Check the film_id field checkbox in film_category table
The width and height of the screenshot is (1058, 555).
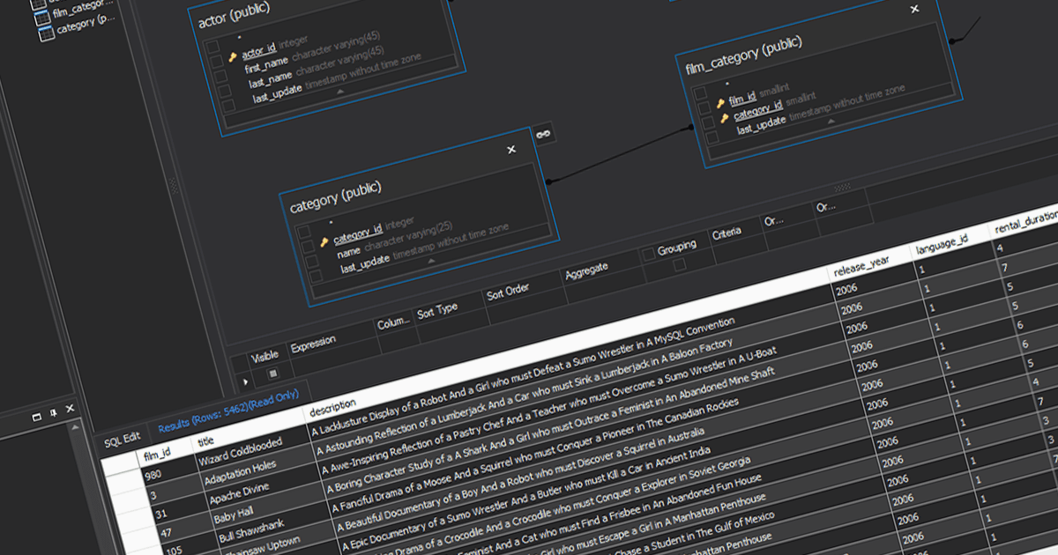[704, 107]
